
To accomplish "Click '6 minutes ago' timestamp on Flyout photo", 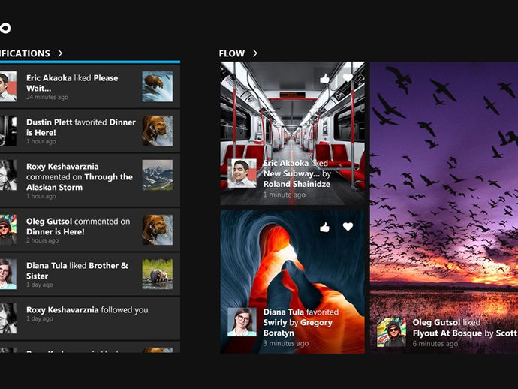I will coord(435,344).
